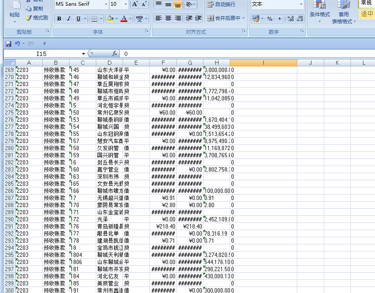The height and width of the screenshot is (293, 375).
Task: Click cell showing 78,316.19
Action: point(217,233)
